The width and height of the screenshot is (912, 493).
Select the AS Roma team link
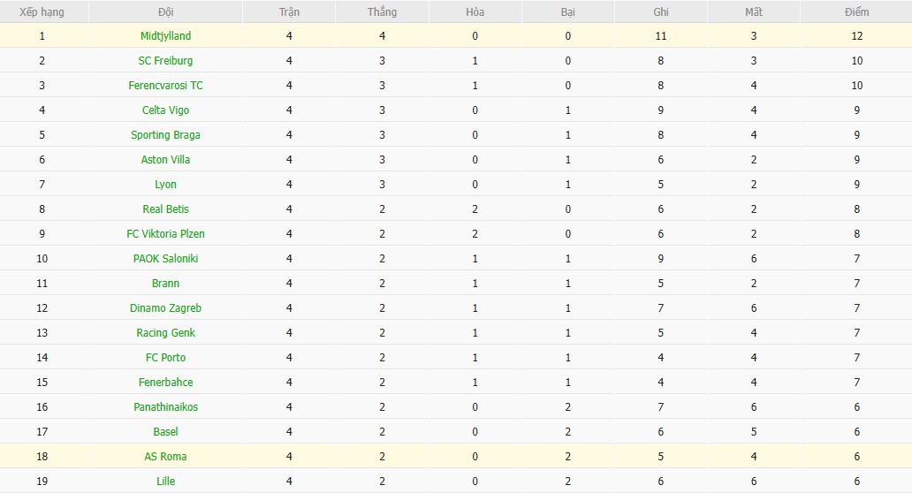[x=165, y=457]
